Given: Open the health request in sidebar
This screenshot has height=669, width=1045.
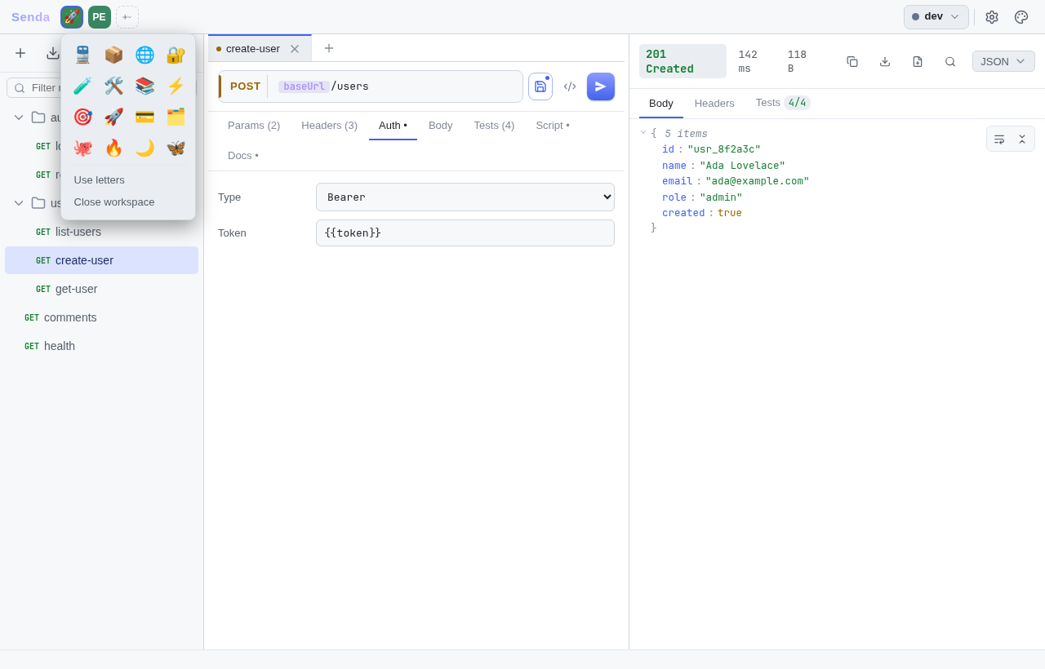Looking at the screenshot, I should click(101, 346).
